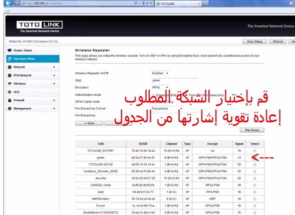Open Network menu item
This screenshot has width=295, height=215.
pos(33,67)
